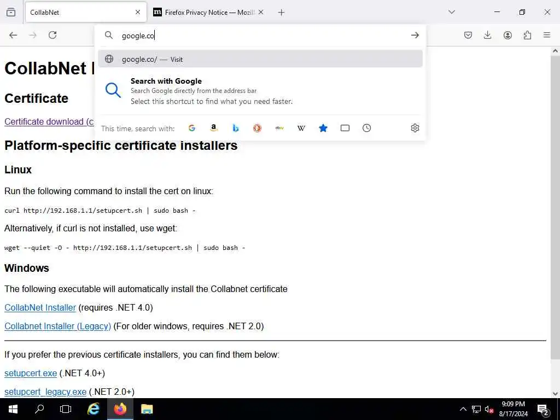560x420 pixels.
Task: Open the Windows Start menu
Action: click(x=13, y=409)
